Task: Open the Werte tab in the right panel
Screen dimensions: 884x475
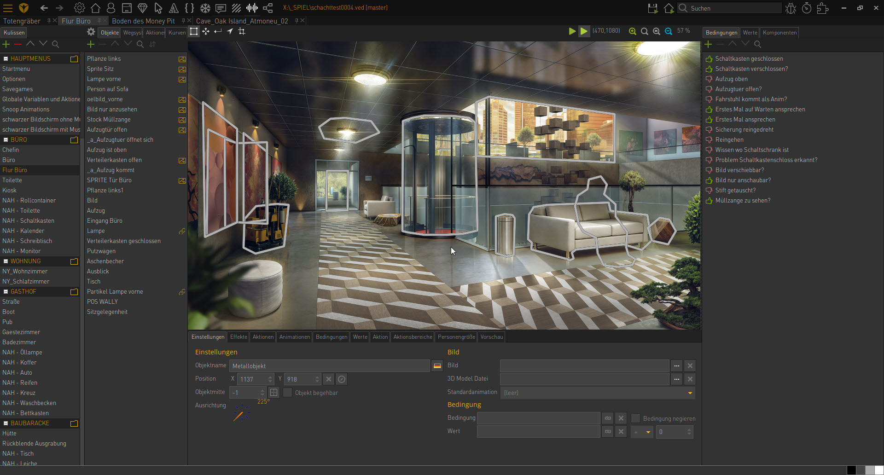Action: click(750, 32)
